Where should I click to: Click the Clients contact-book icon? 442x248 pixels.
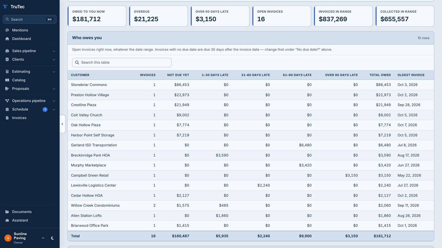pyautogui.click(x=7, y=59)
